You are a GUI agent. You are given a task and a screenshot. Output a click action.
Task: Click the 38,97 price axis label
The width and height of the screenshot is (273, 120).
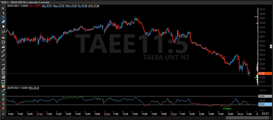coord(262,18)
